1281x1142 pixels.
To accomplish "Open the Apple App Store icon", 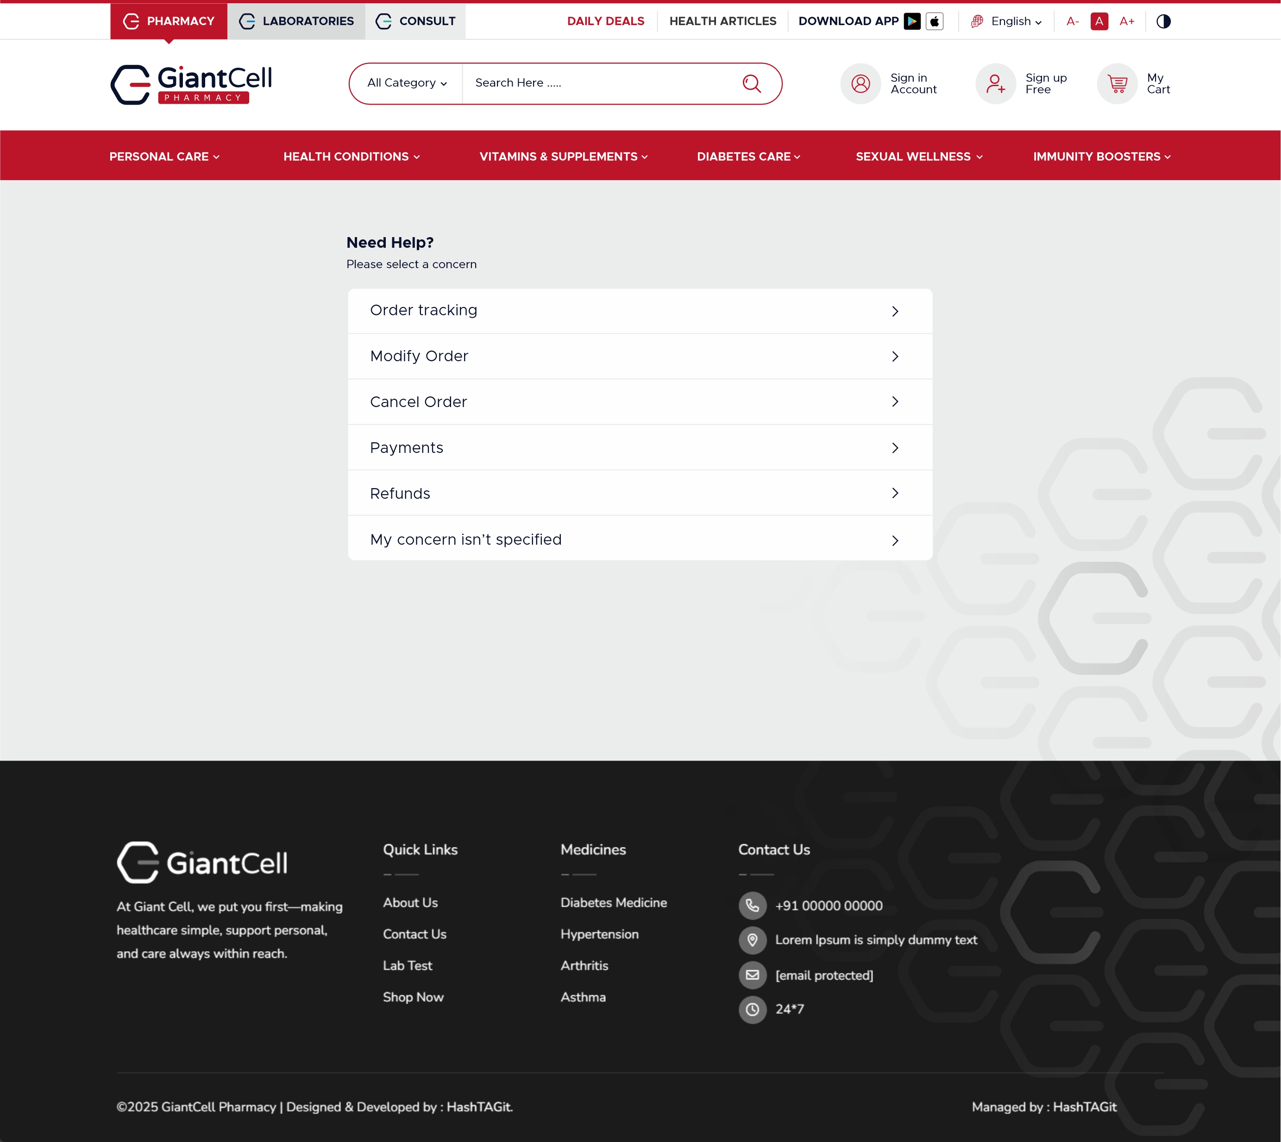I will pyautogui.click(x=934, y=21).
